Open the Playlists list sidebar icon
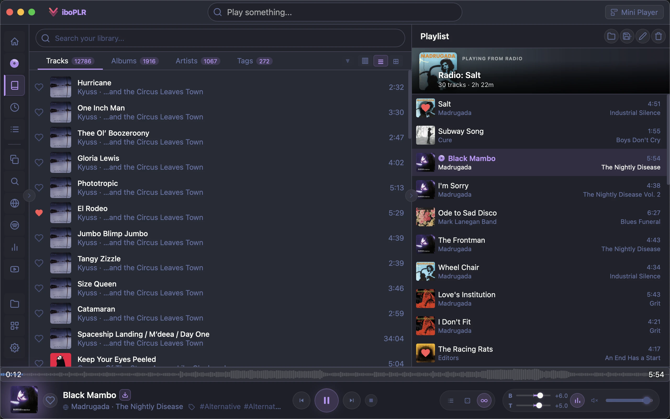 pyautogui.click(x=14, y=129)
